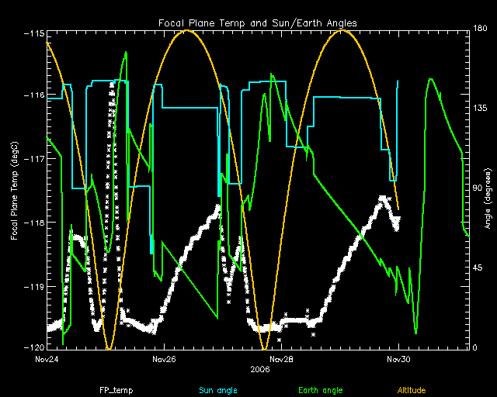
Task: Select the 135 degree angle tick label
Action: click(x=480, y=109)
